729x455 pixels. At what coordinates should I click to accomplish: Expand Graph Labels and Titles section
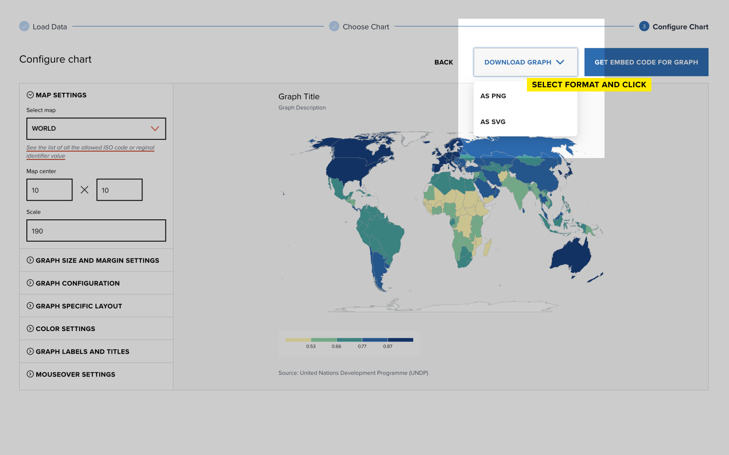coord(96,351)
